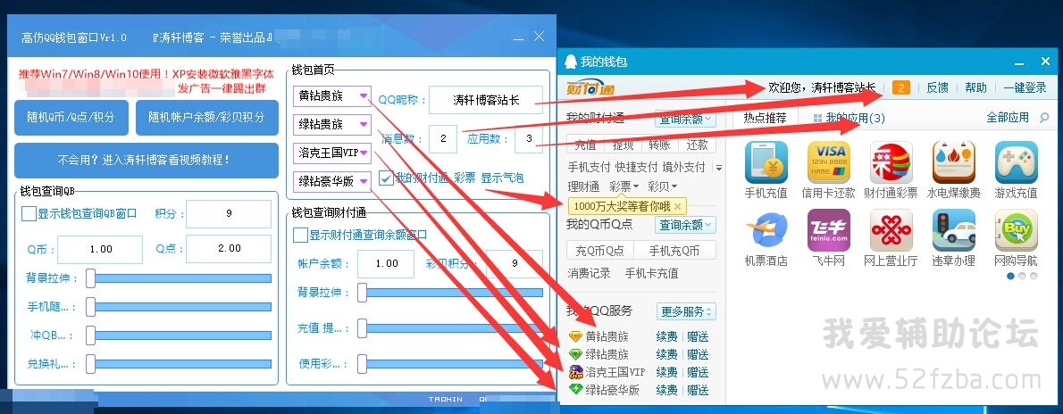Screen dimensions: 1063x414
Task: Open the 网上营业厅 Unicom icon
Action: tap(891, 230)
